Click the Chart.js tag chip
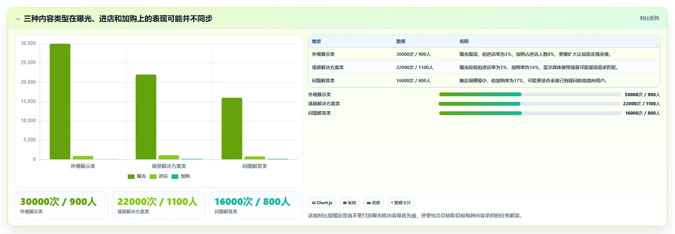 click(322, 203)
